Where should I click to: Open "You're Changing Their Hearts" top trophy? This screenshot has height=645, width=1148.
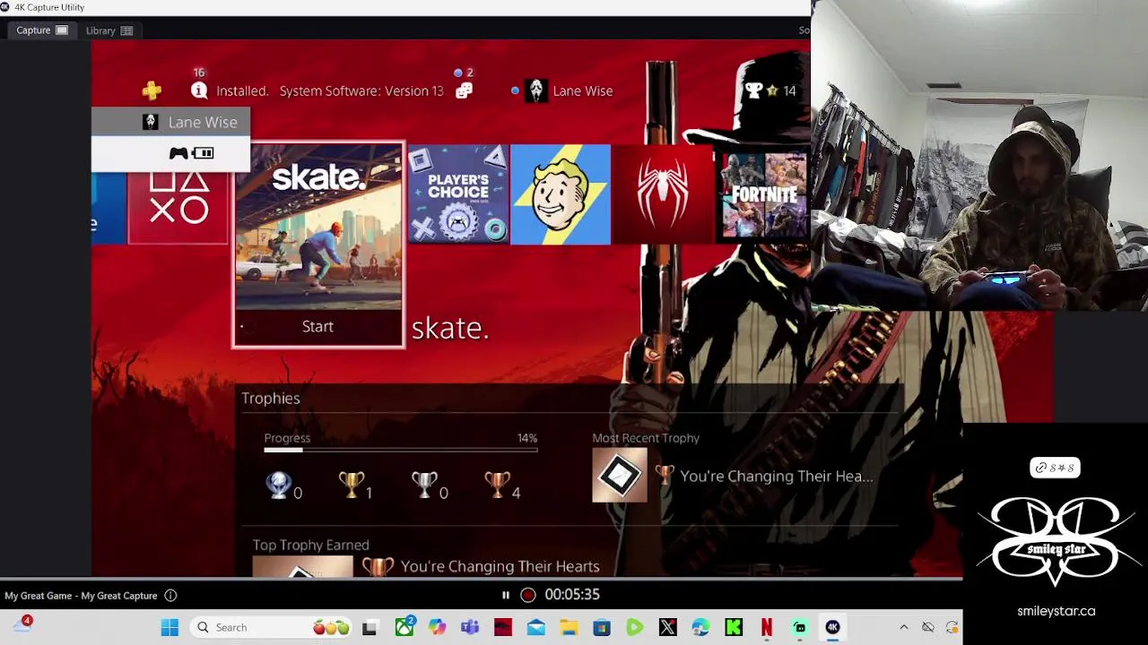pos(500,566)
